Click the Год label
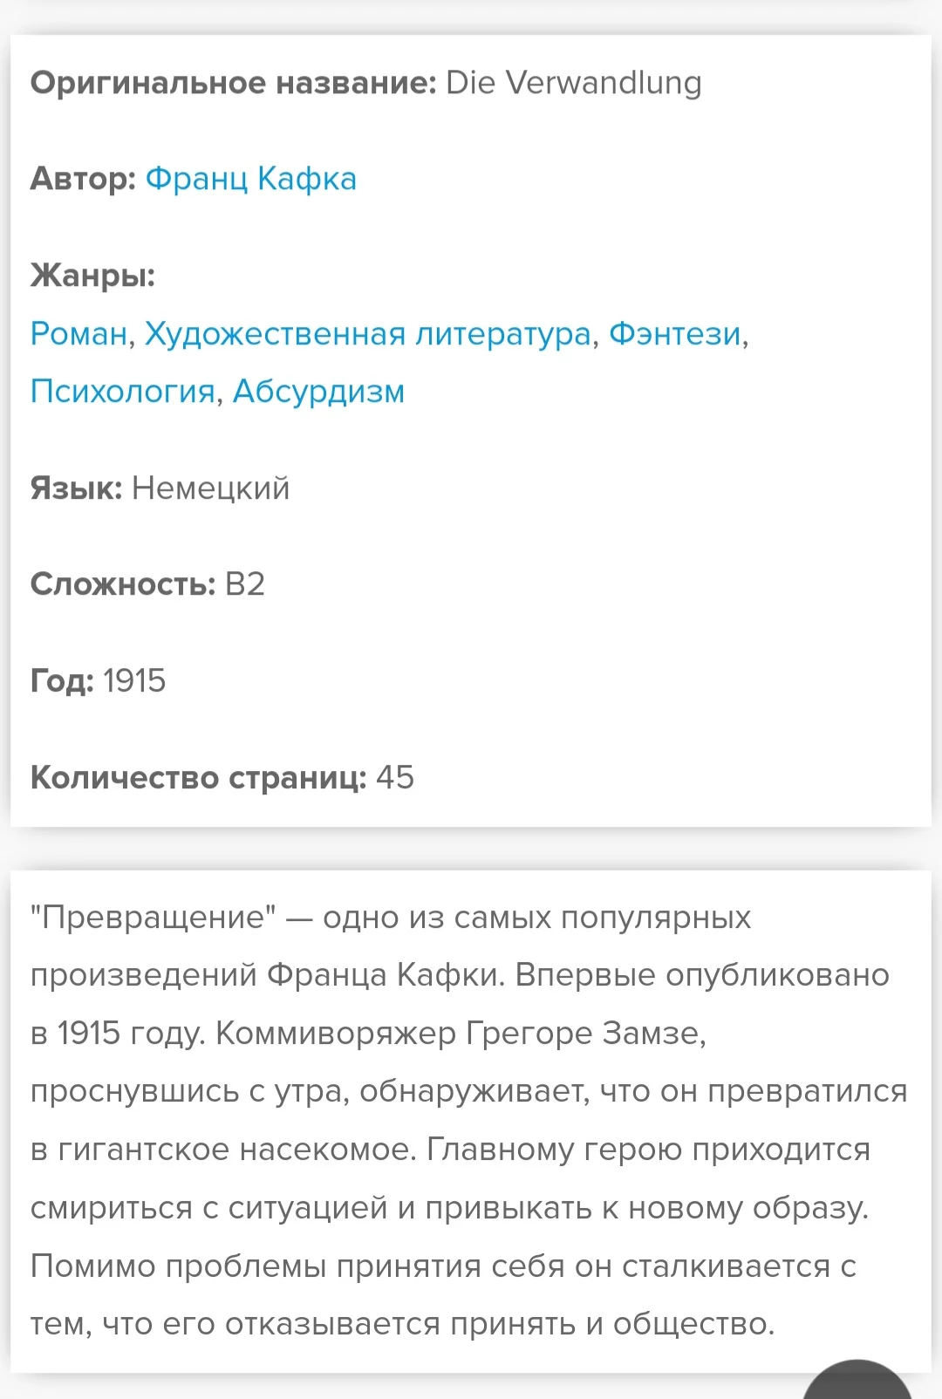 pyautogui.click(x=61, y=680)
